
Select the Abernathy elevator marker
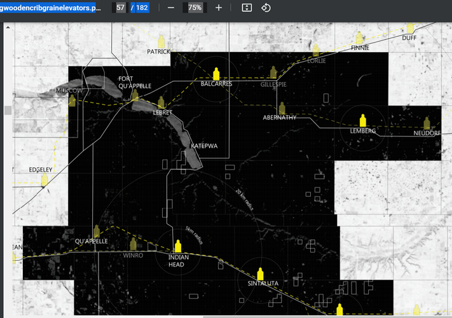point(282,108)
